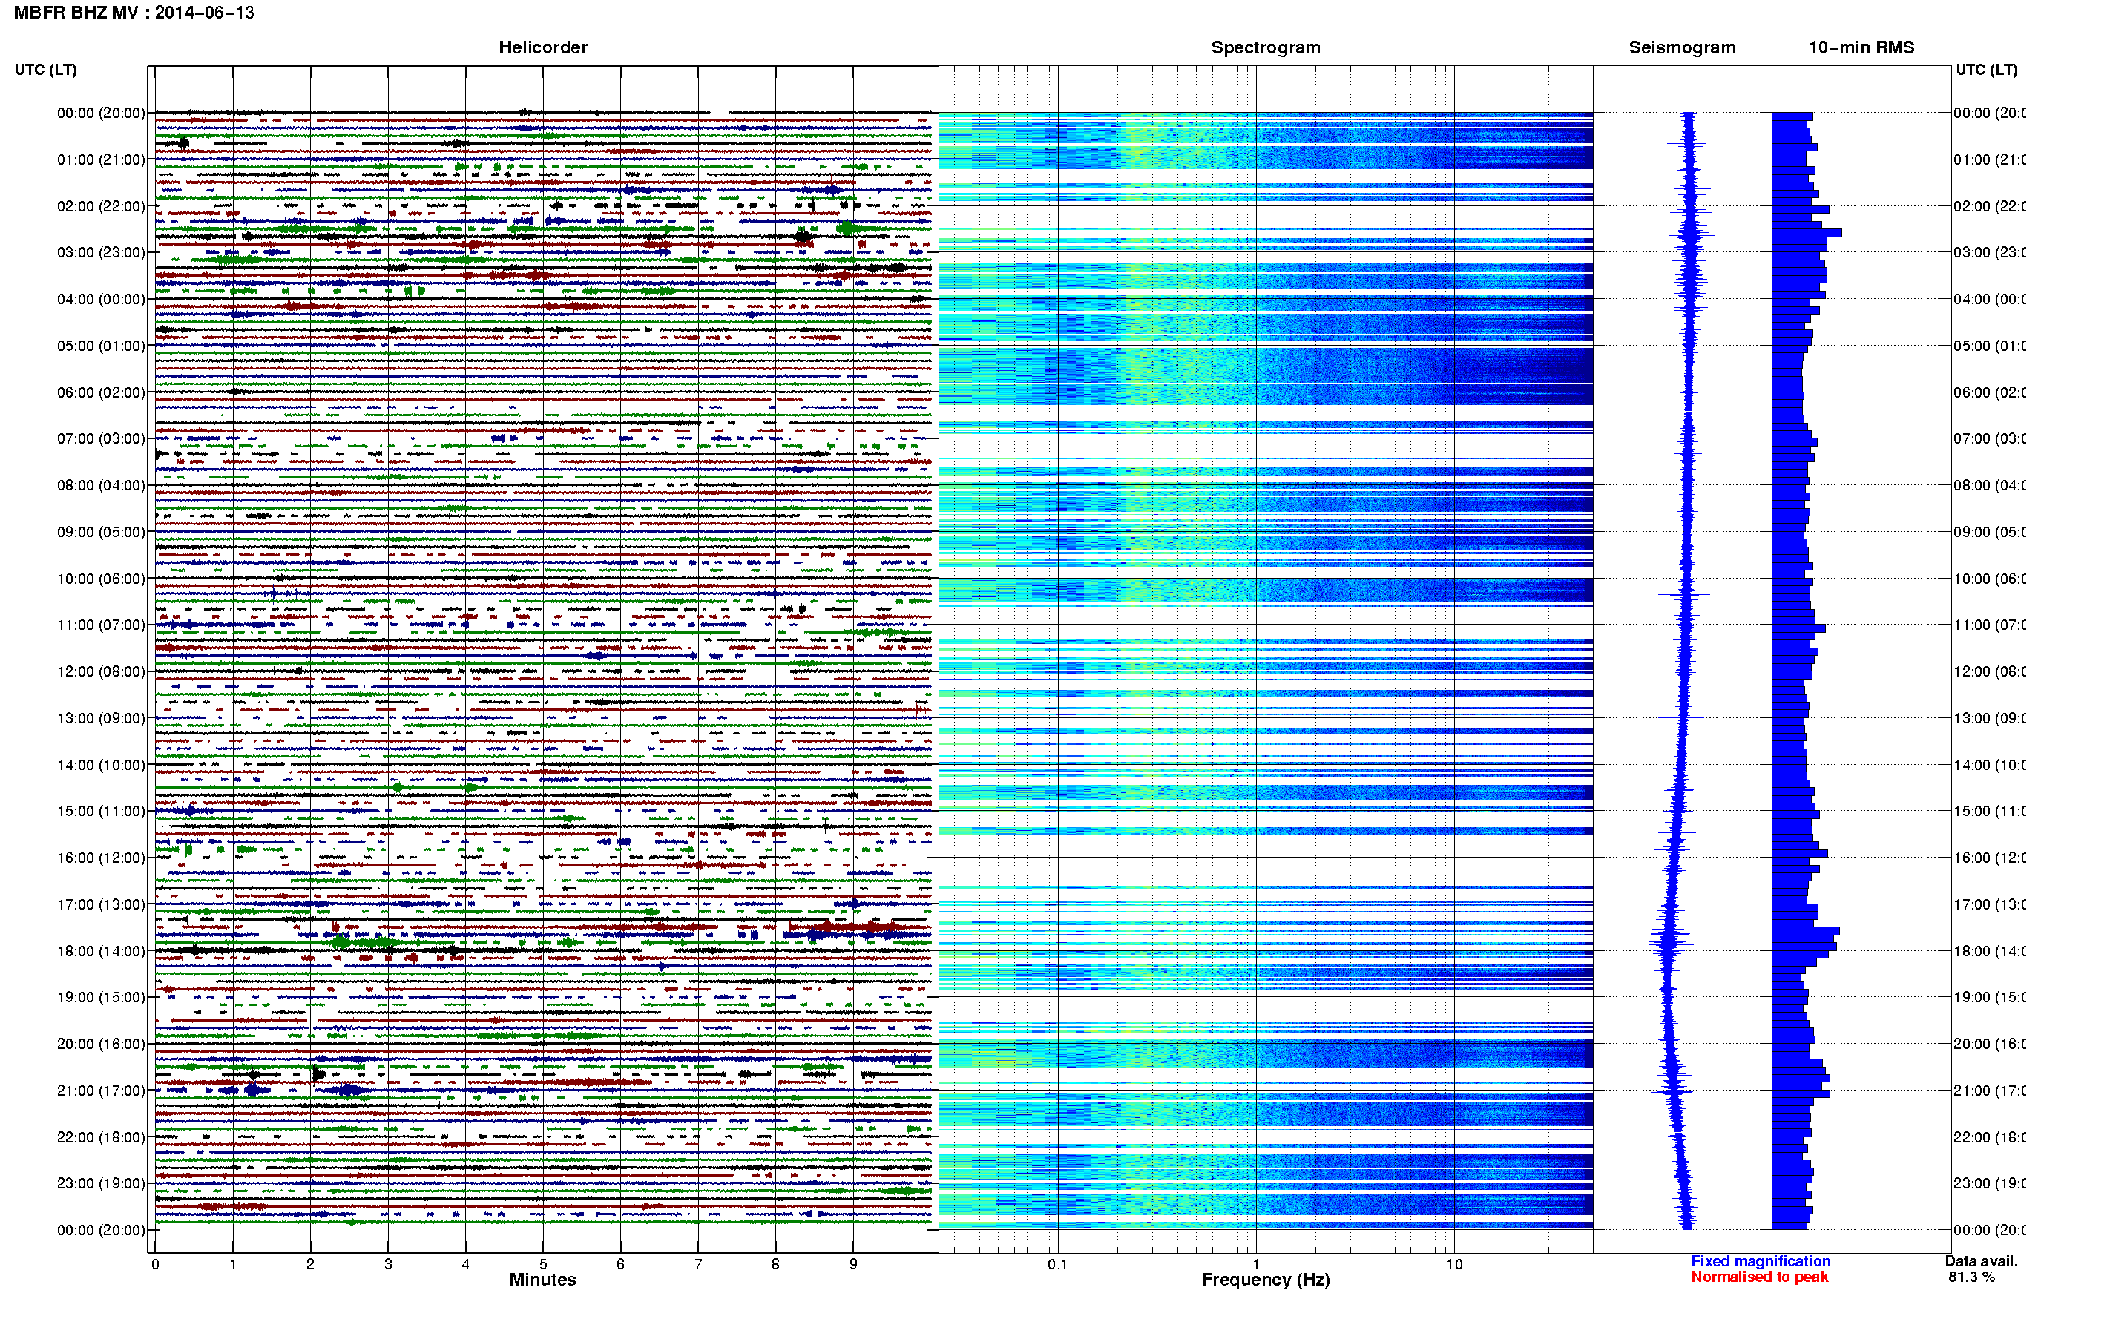Select the left 06:00 (02:00) time label
2110x1319 pixels.
click(x=101, y=392)
